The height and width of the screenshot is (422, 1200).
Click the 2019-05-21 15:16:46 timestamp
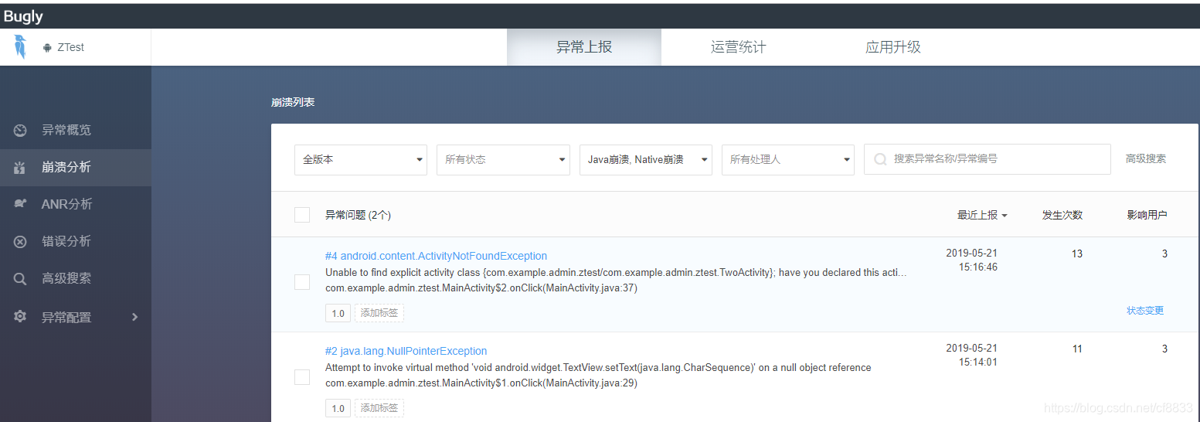971,260
